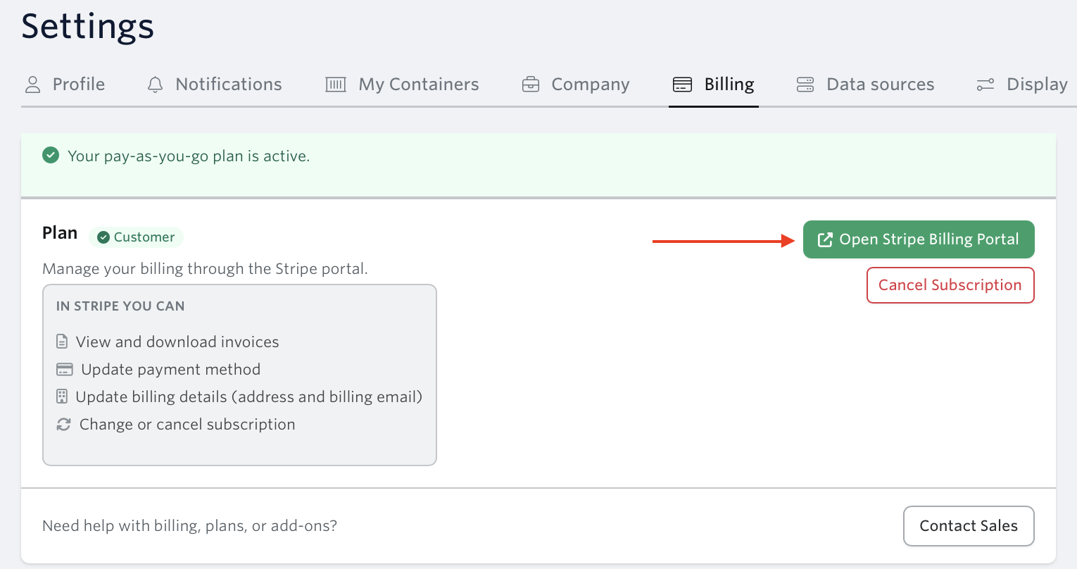Click the Profile person icon
This screenshot has width=1077, height=569.
32,85
